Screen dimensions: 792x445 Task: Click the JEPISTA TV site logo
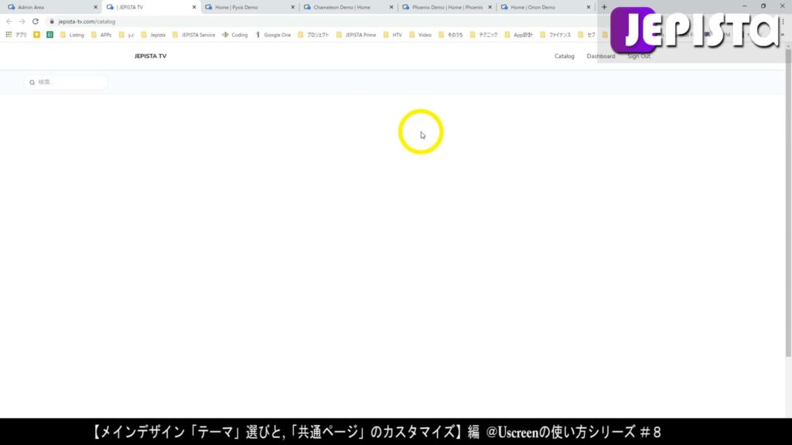(x=151, y=56)
